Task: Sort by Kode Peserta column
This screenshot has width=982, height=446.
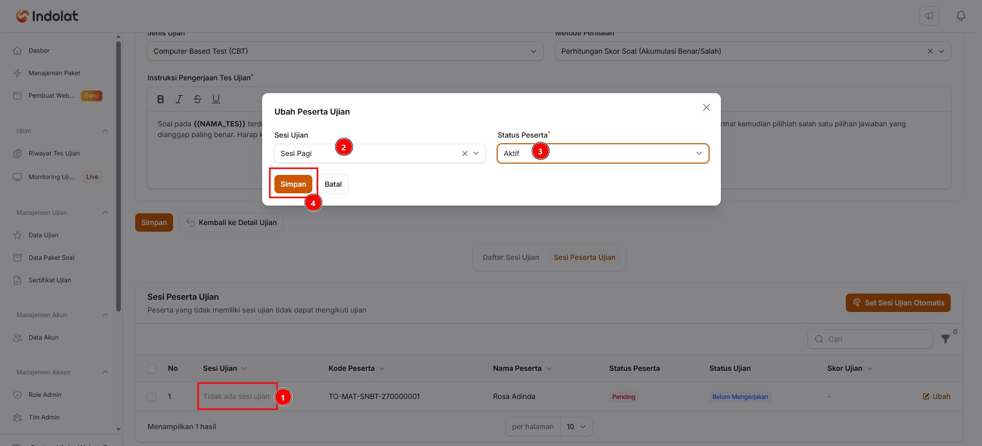Action: [x=356, y=368]
